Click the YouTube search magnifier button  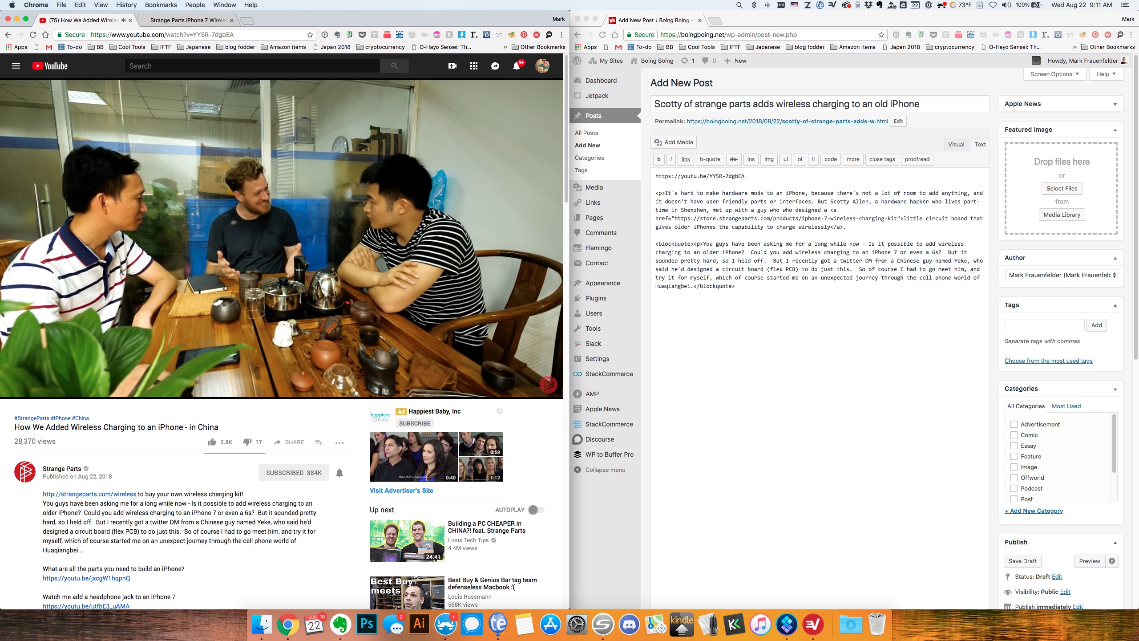click(394, 66)
